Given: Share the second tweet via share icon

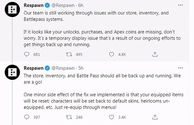Looking at the screenshot, I should tap(155, 117).
